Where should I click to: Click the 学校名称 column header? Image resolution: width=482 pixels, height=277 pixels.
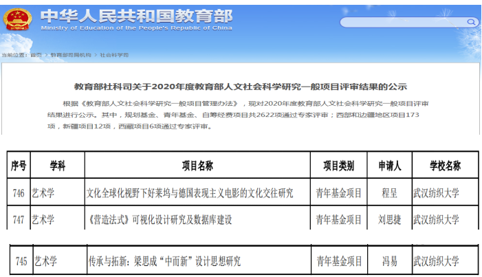[x=445, y=166]
